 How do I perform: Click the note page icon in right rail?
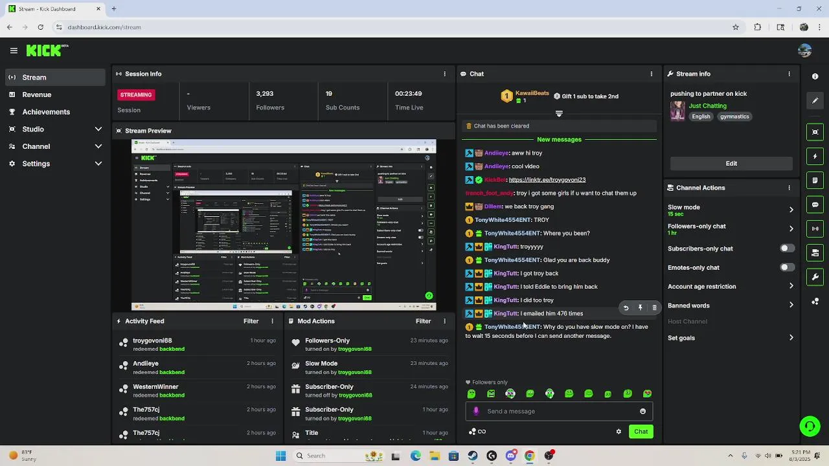click(x=815, y=181)
